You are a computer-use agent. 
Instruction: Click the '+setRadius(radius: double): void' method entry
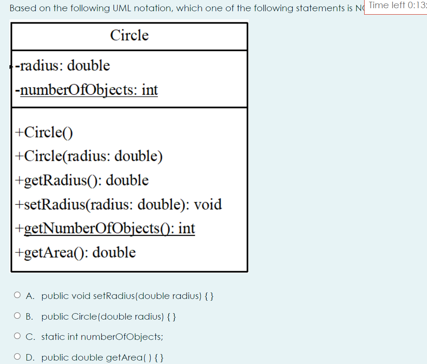118,204
